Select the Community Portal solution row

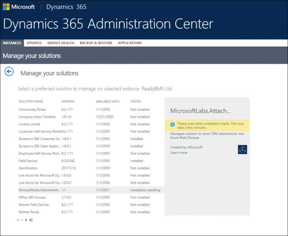tap(91, 110)
